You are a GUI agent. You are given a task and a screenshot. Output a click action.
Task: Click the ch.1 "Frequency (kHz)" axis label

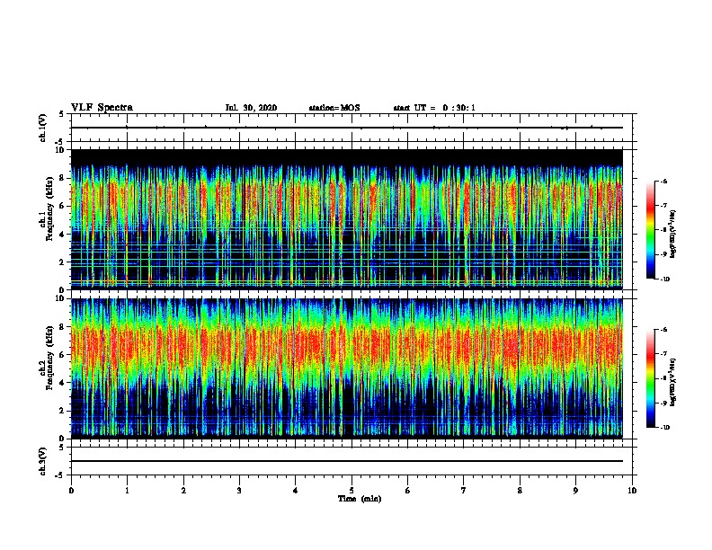(49, 208)
